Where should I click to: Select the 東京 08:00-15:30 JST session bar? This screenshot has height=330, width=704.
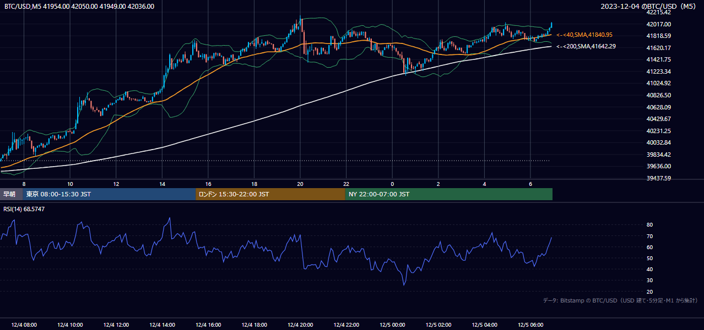110,194
